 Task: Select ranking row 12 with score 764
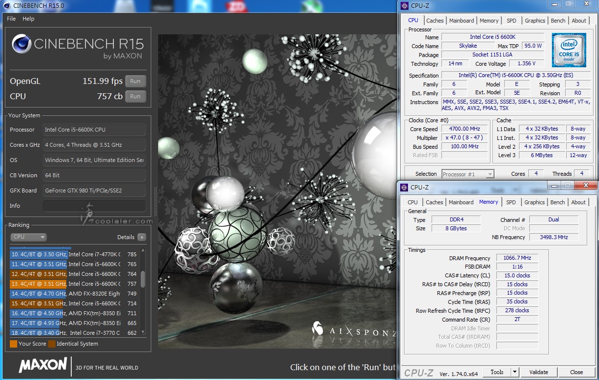[x=74, y=274]
